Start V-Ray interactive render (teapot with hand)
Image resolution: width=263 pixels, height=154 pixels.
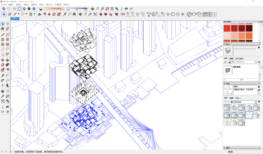point(199,14)
